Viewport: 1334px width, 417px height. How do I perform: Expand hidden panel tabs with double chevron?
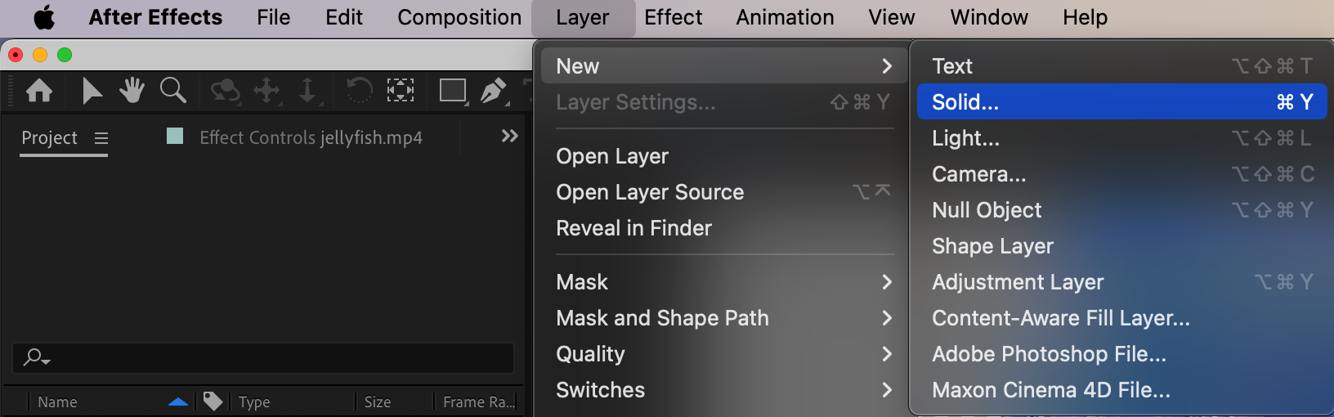pyautogui.click(x=509, y=136)
